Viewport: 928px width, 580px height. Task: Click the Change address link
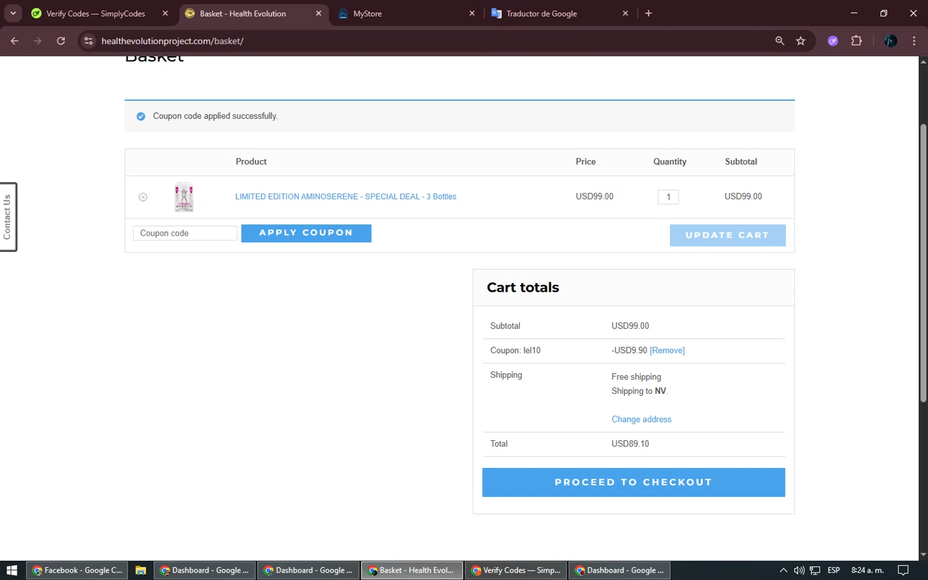tap(642, 419)
